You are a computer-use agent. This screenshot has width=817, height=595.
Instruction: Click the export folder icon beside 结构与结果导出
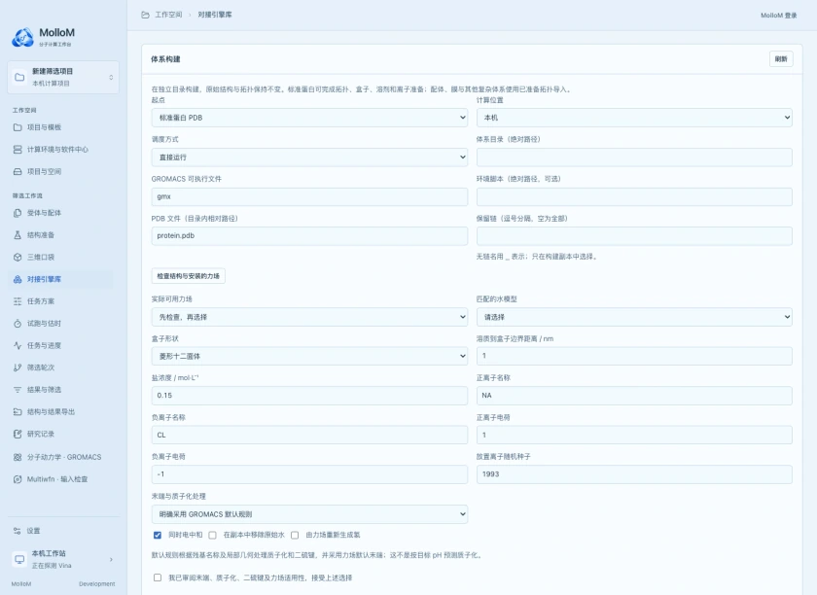pos(18,411)
